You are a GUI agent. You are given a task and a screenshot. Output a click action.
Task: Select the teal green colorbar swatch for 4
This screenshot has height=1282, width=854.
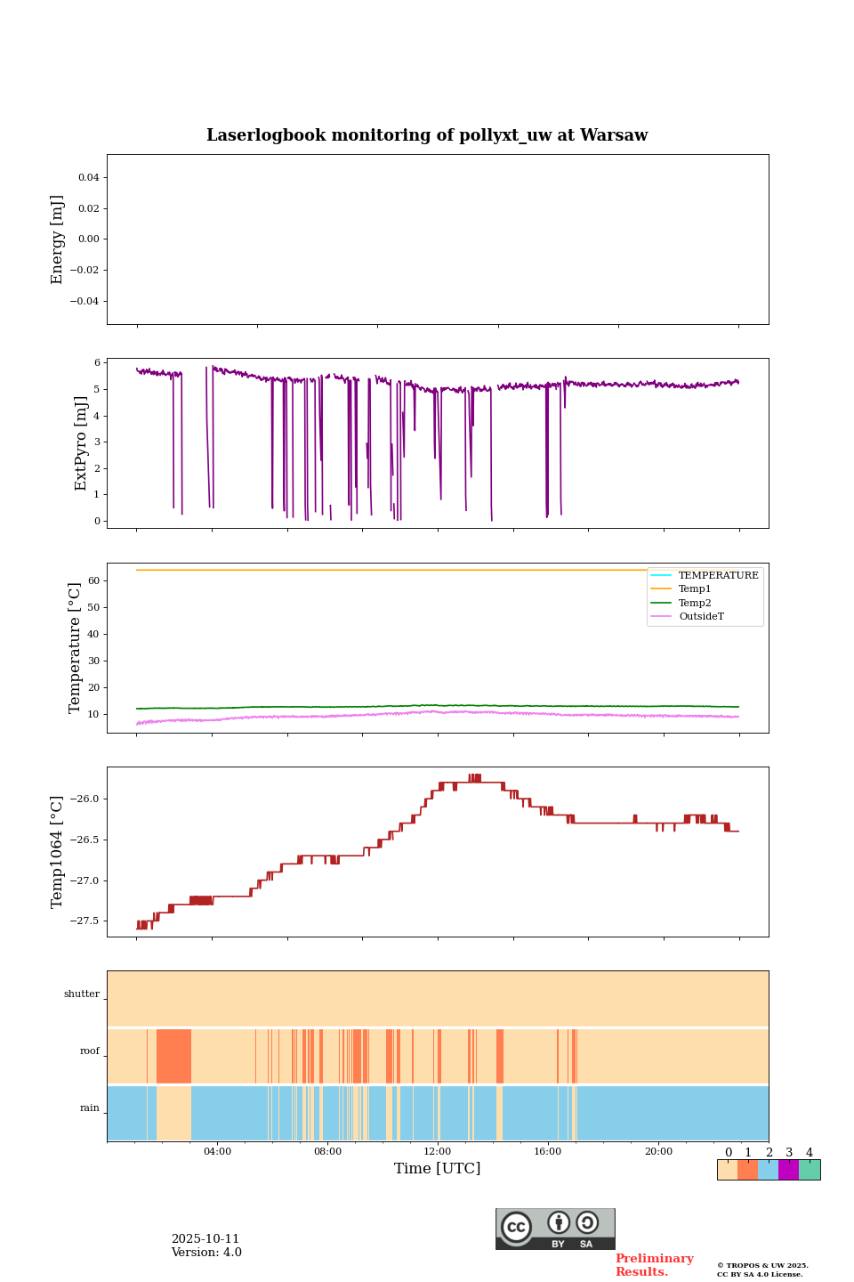tap(810, 1170)
